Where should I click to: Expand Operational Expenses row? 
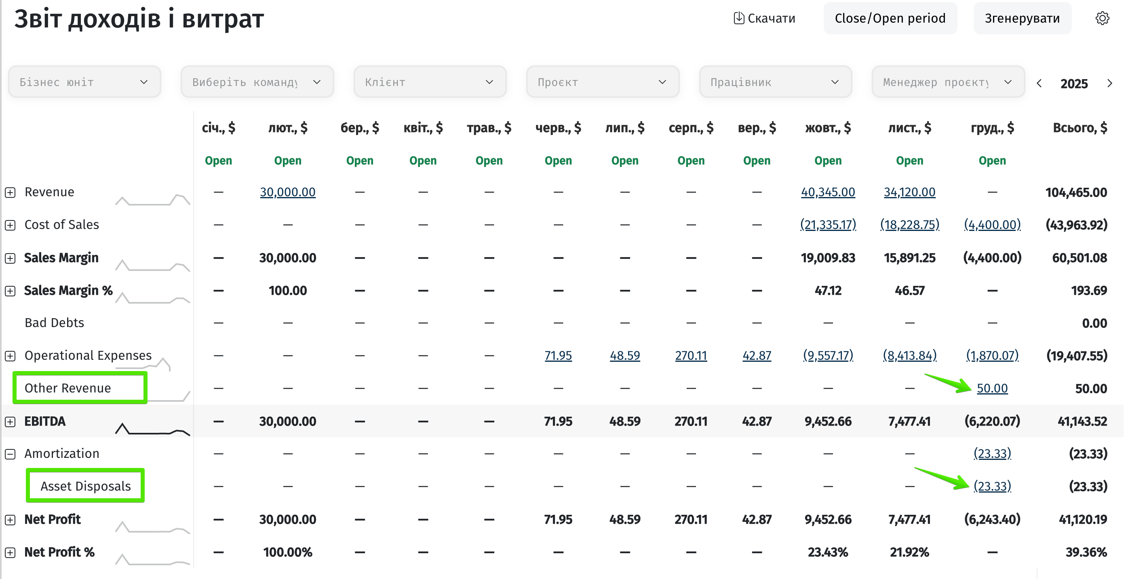[x=10, y=356]
